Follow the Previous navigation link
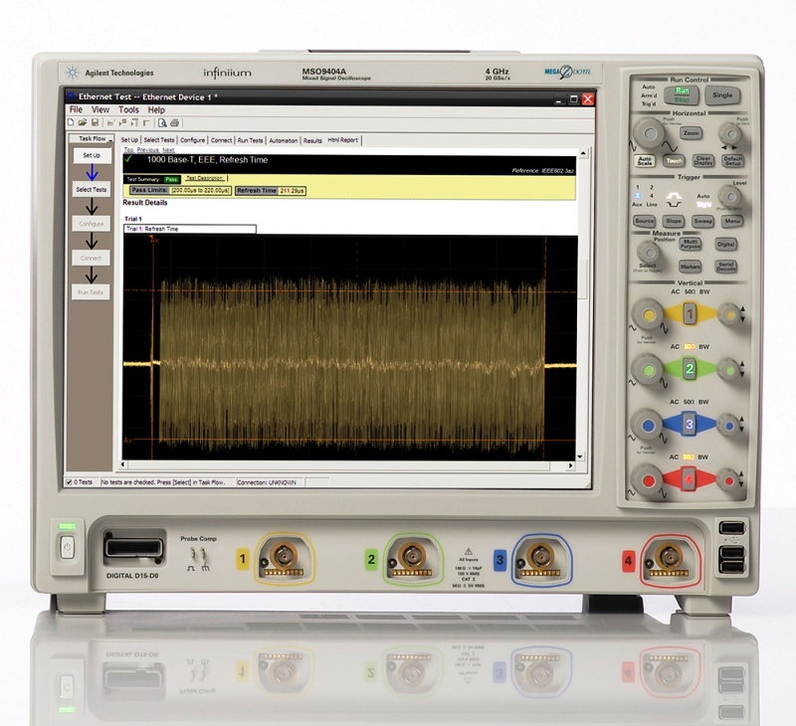 tap(147, 150)
